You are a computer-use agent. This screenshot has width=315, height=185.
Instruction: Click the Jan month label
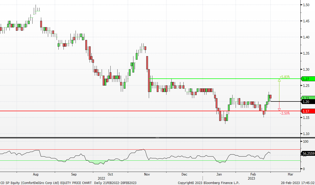click(x=219, y=174)
